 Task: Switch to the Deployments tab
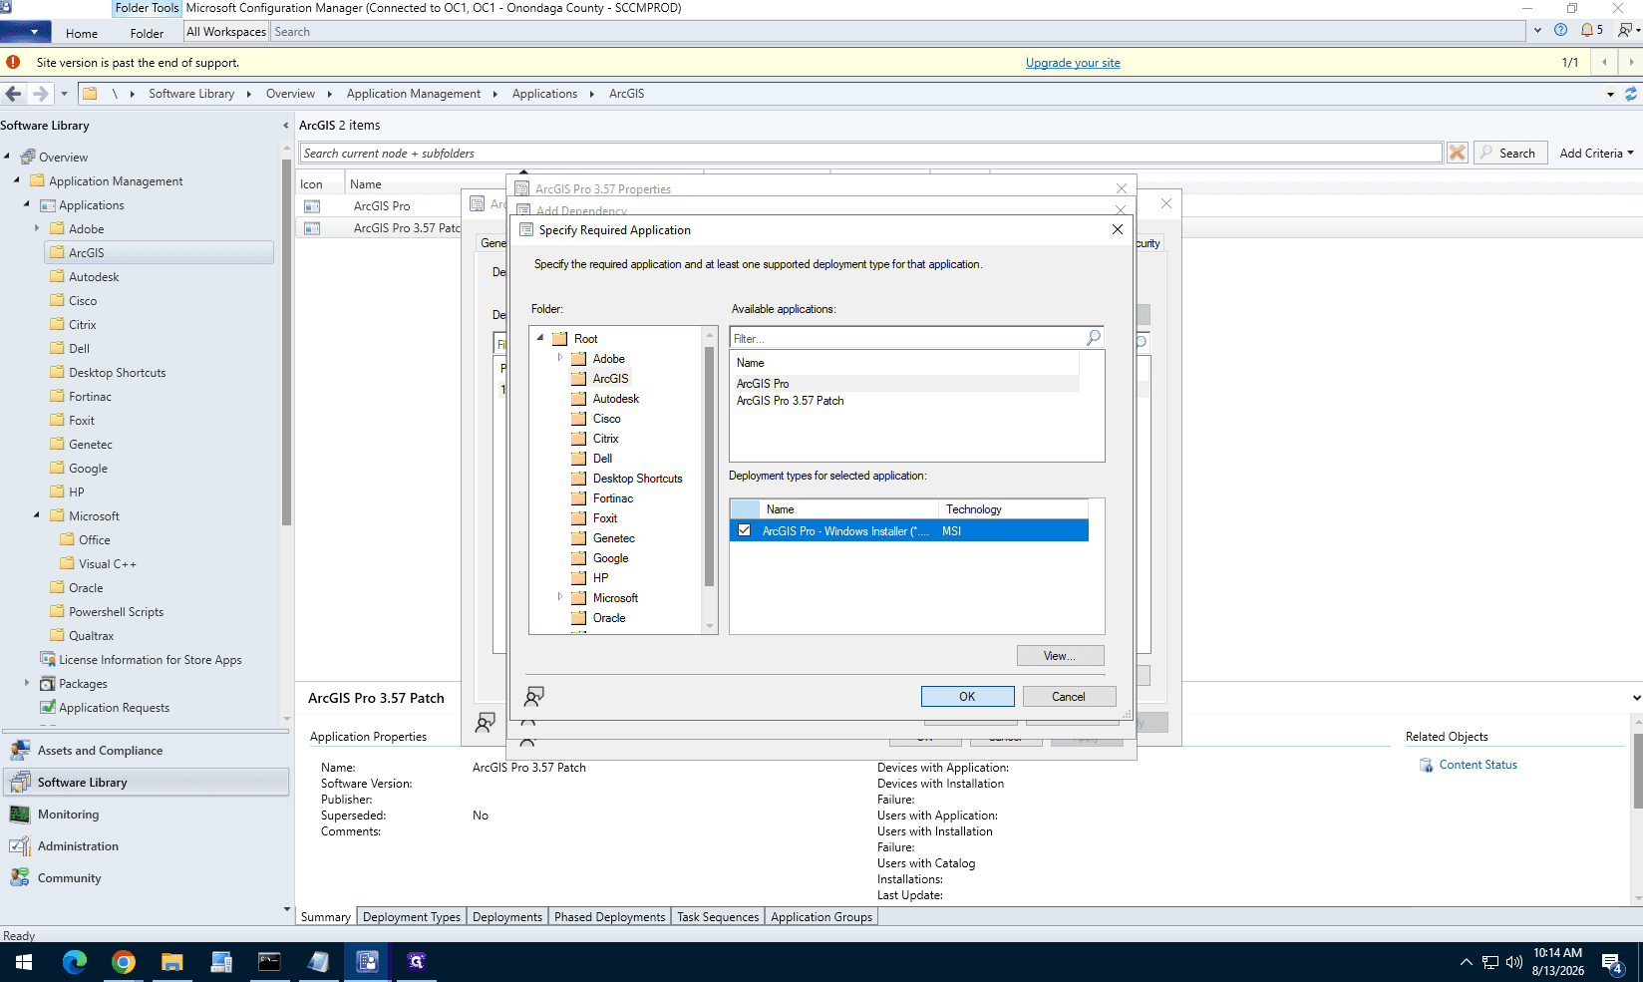(x=507, y=916)
